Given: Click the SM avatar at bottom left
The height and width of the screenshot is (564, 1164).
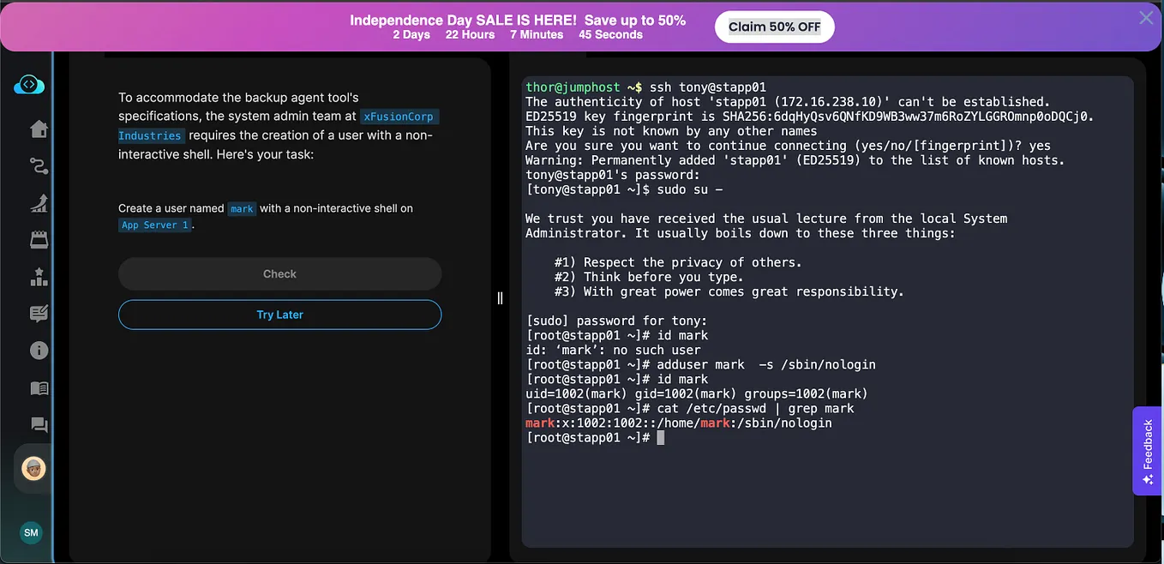Looking at the screenshot, I should pyautogui.click(x=30, y=532).
